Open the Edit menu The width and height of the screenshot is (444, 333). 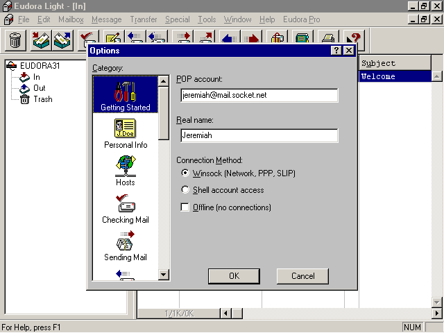[x=44, y=19]
